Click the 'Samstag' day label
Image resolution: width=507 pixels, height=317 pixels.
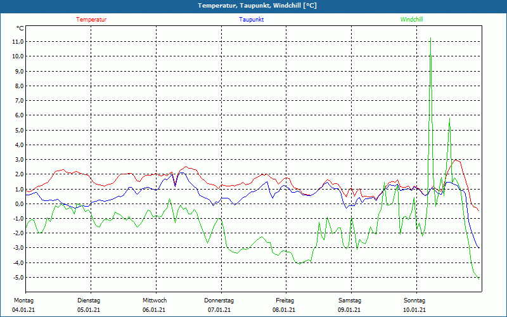pos(350,301)
